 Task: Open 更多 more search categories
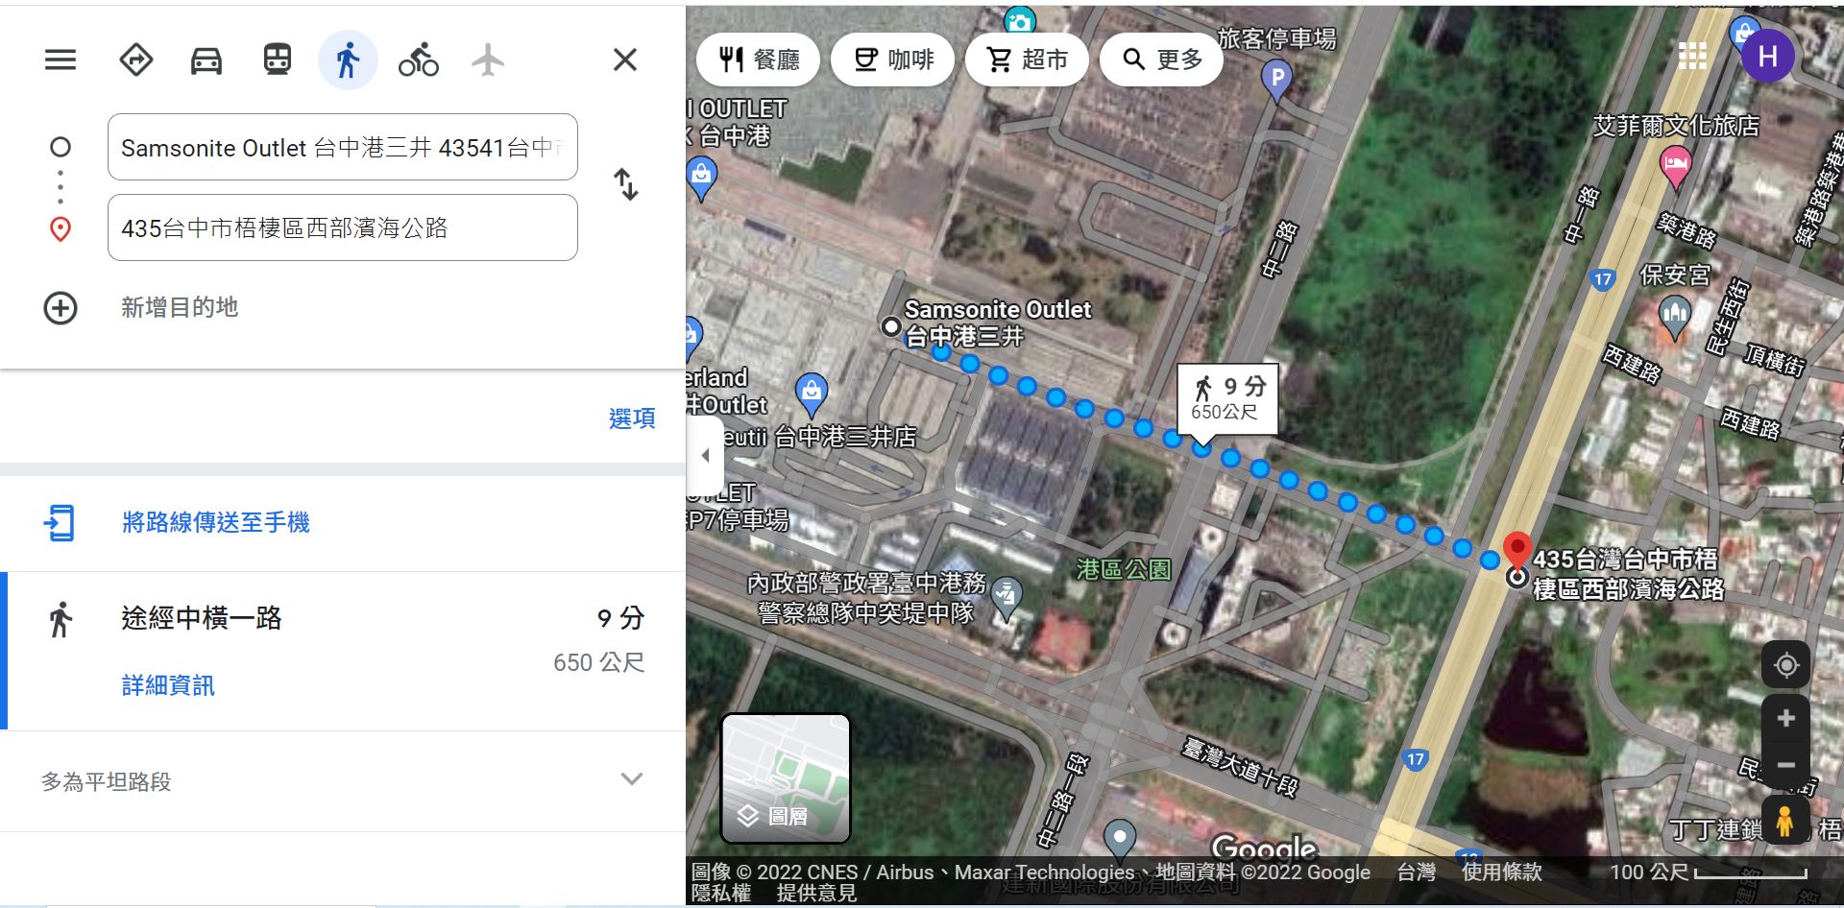tap(1162, 60)
